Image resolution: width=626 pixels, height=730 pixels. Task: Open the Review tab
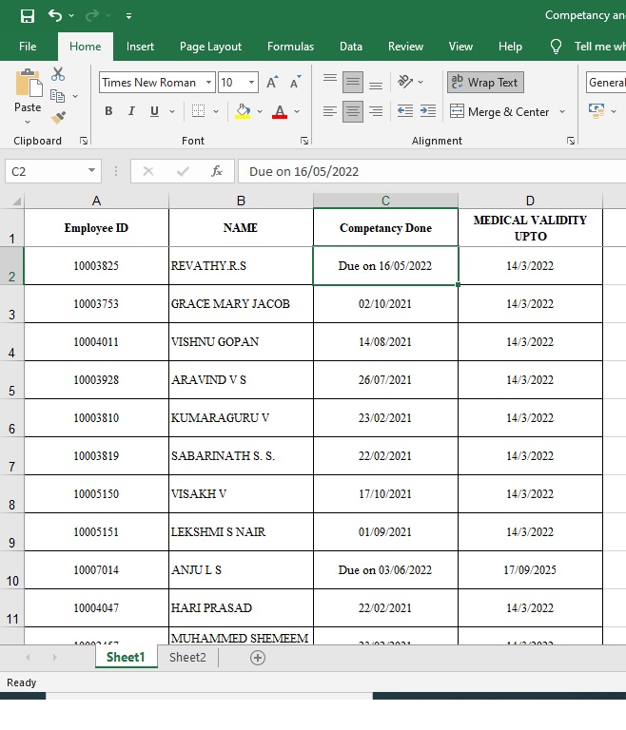click(x=405, y=47)
